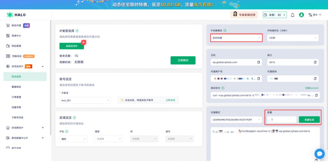This screenshot has width=328, height=162.
Task: Open the user profile avatar icon
Action: (301, 15)
